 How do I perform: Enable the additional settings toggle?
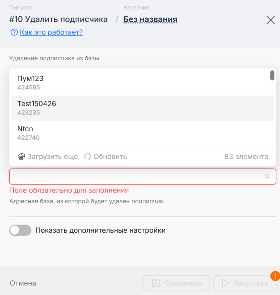point(20,230)
